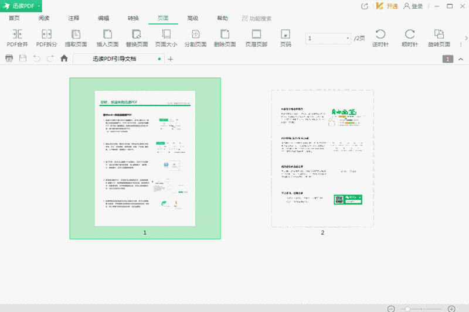Open the 页眉页脚 header footer tool

coord(256,38)
